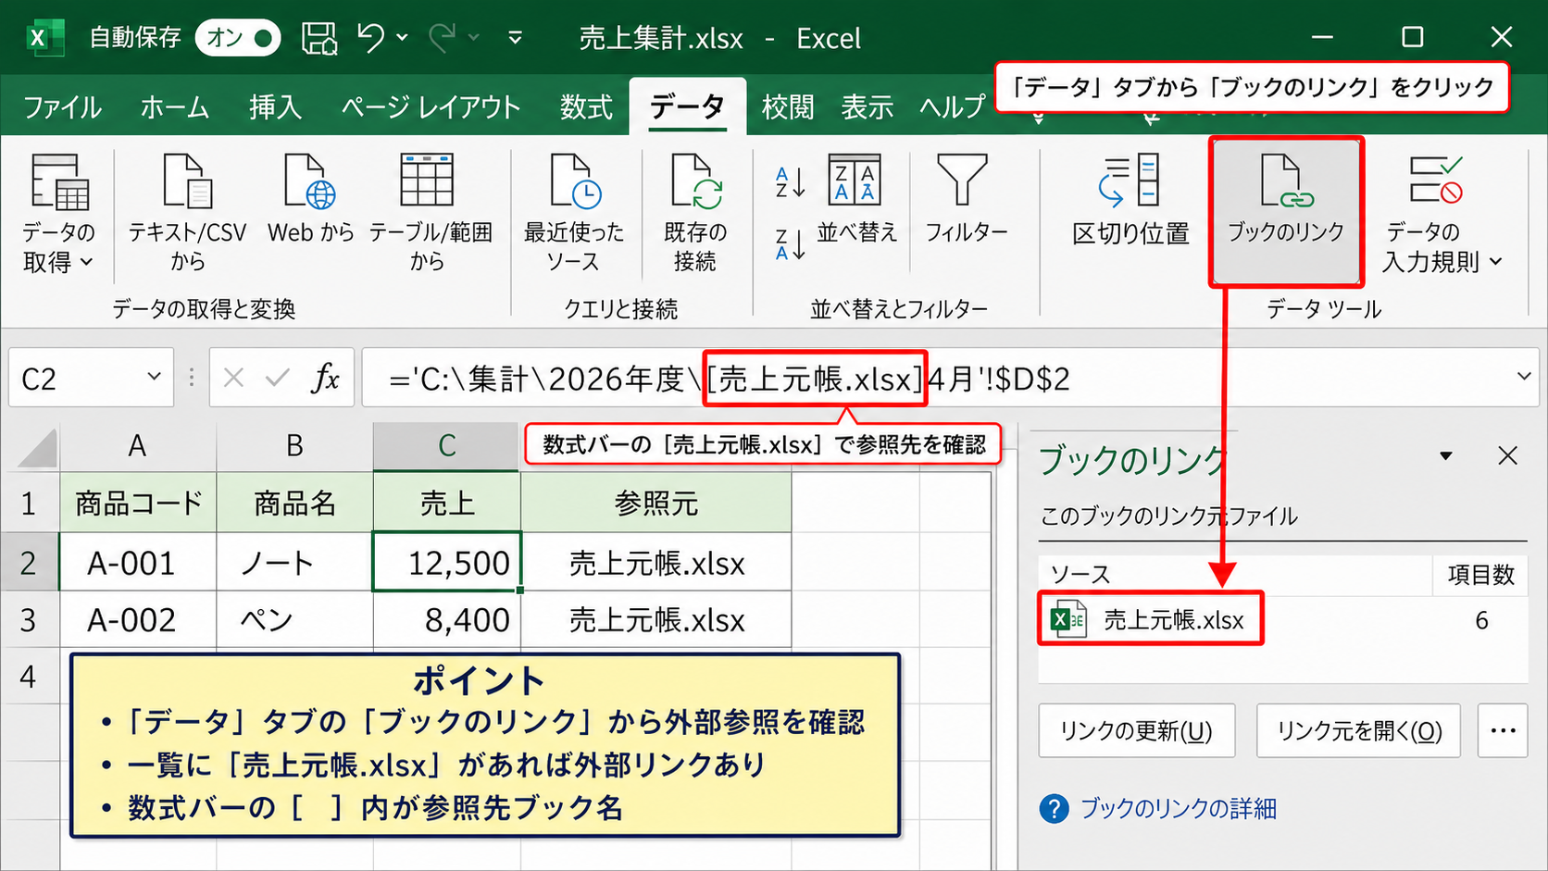The height and width of the screenshot is (871, 1548).
Task: Open 既存の接続 (existing connections)
Action: (695, 214)
